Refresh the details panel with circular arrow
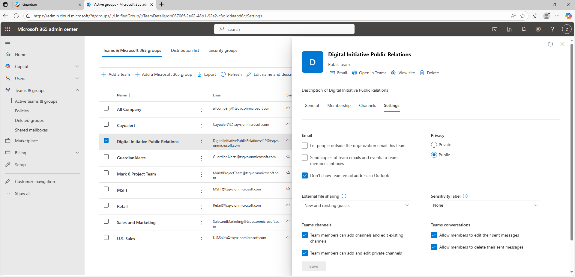 tap(550, 44)
